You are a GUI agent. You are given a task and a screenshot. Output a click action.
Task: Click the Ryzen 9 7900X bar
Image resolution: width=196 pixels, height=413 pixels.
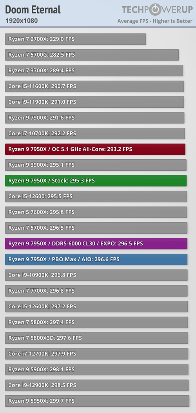(x=95, y=118)
